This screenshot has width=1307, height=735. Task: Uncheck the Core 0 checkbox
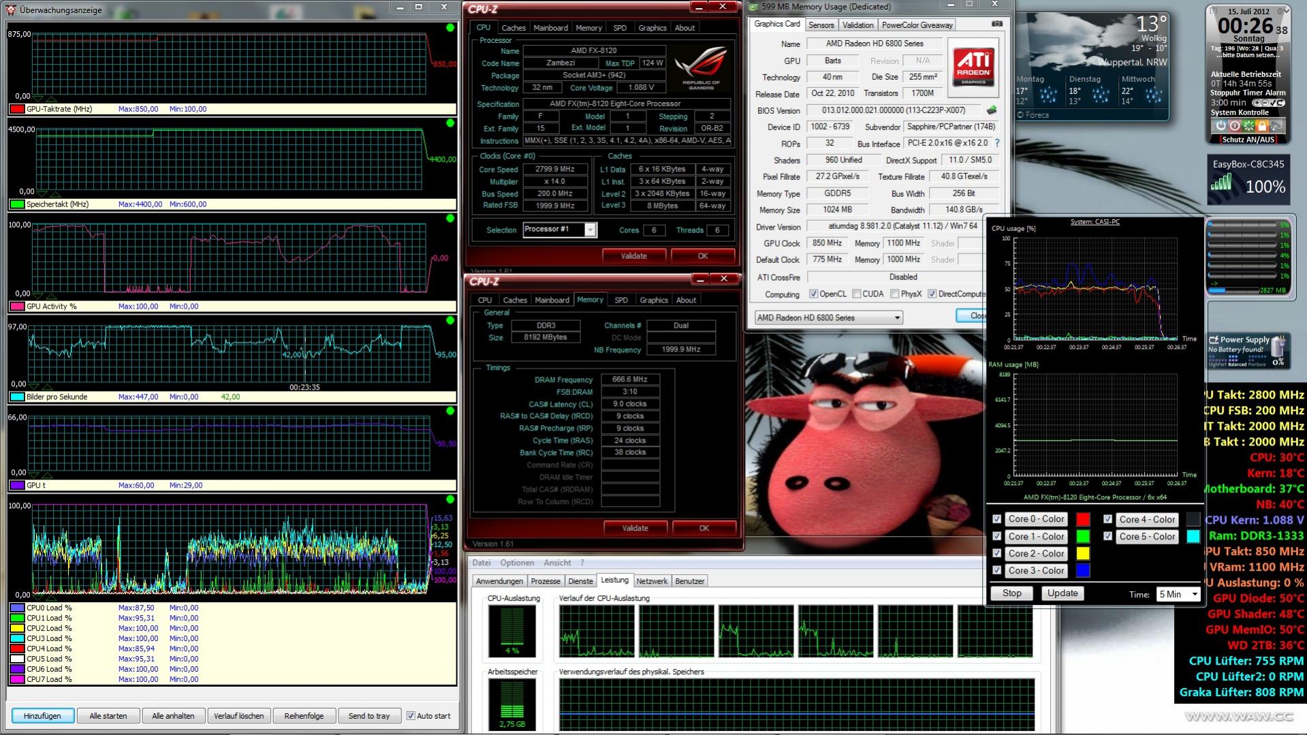pyautogui.click(x=997, y=519)
